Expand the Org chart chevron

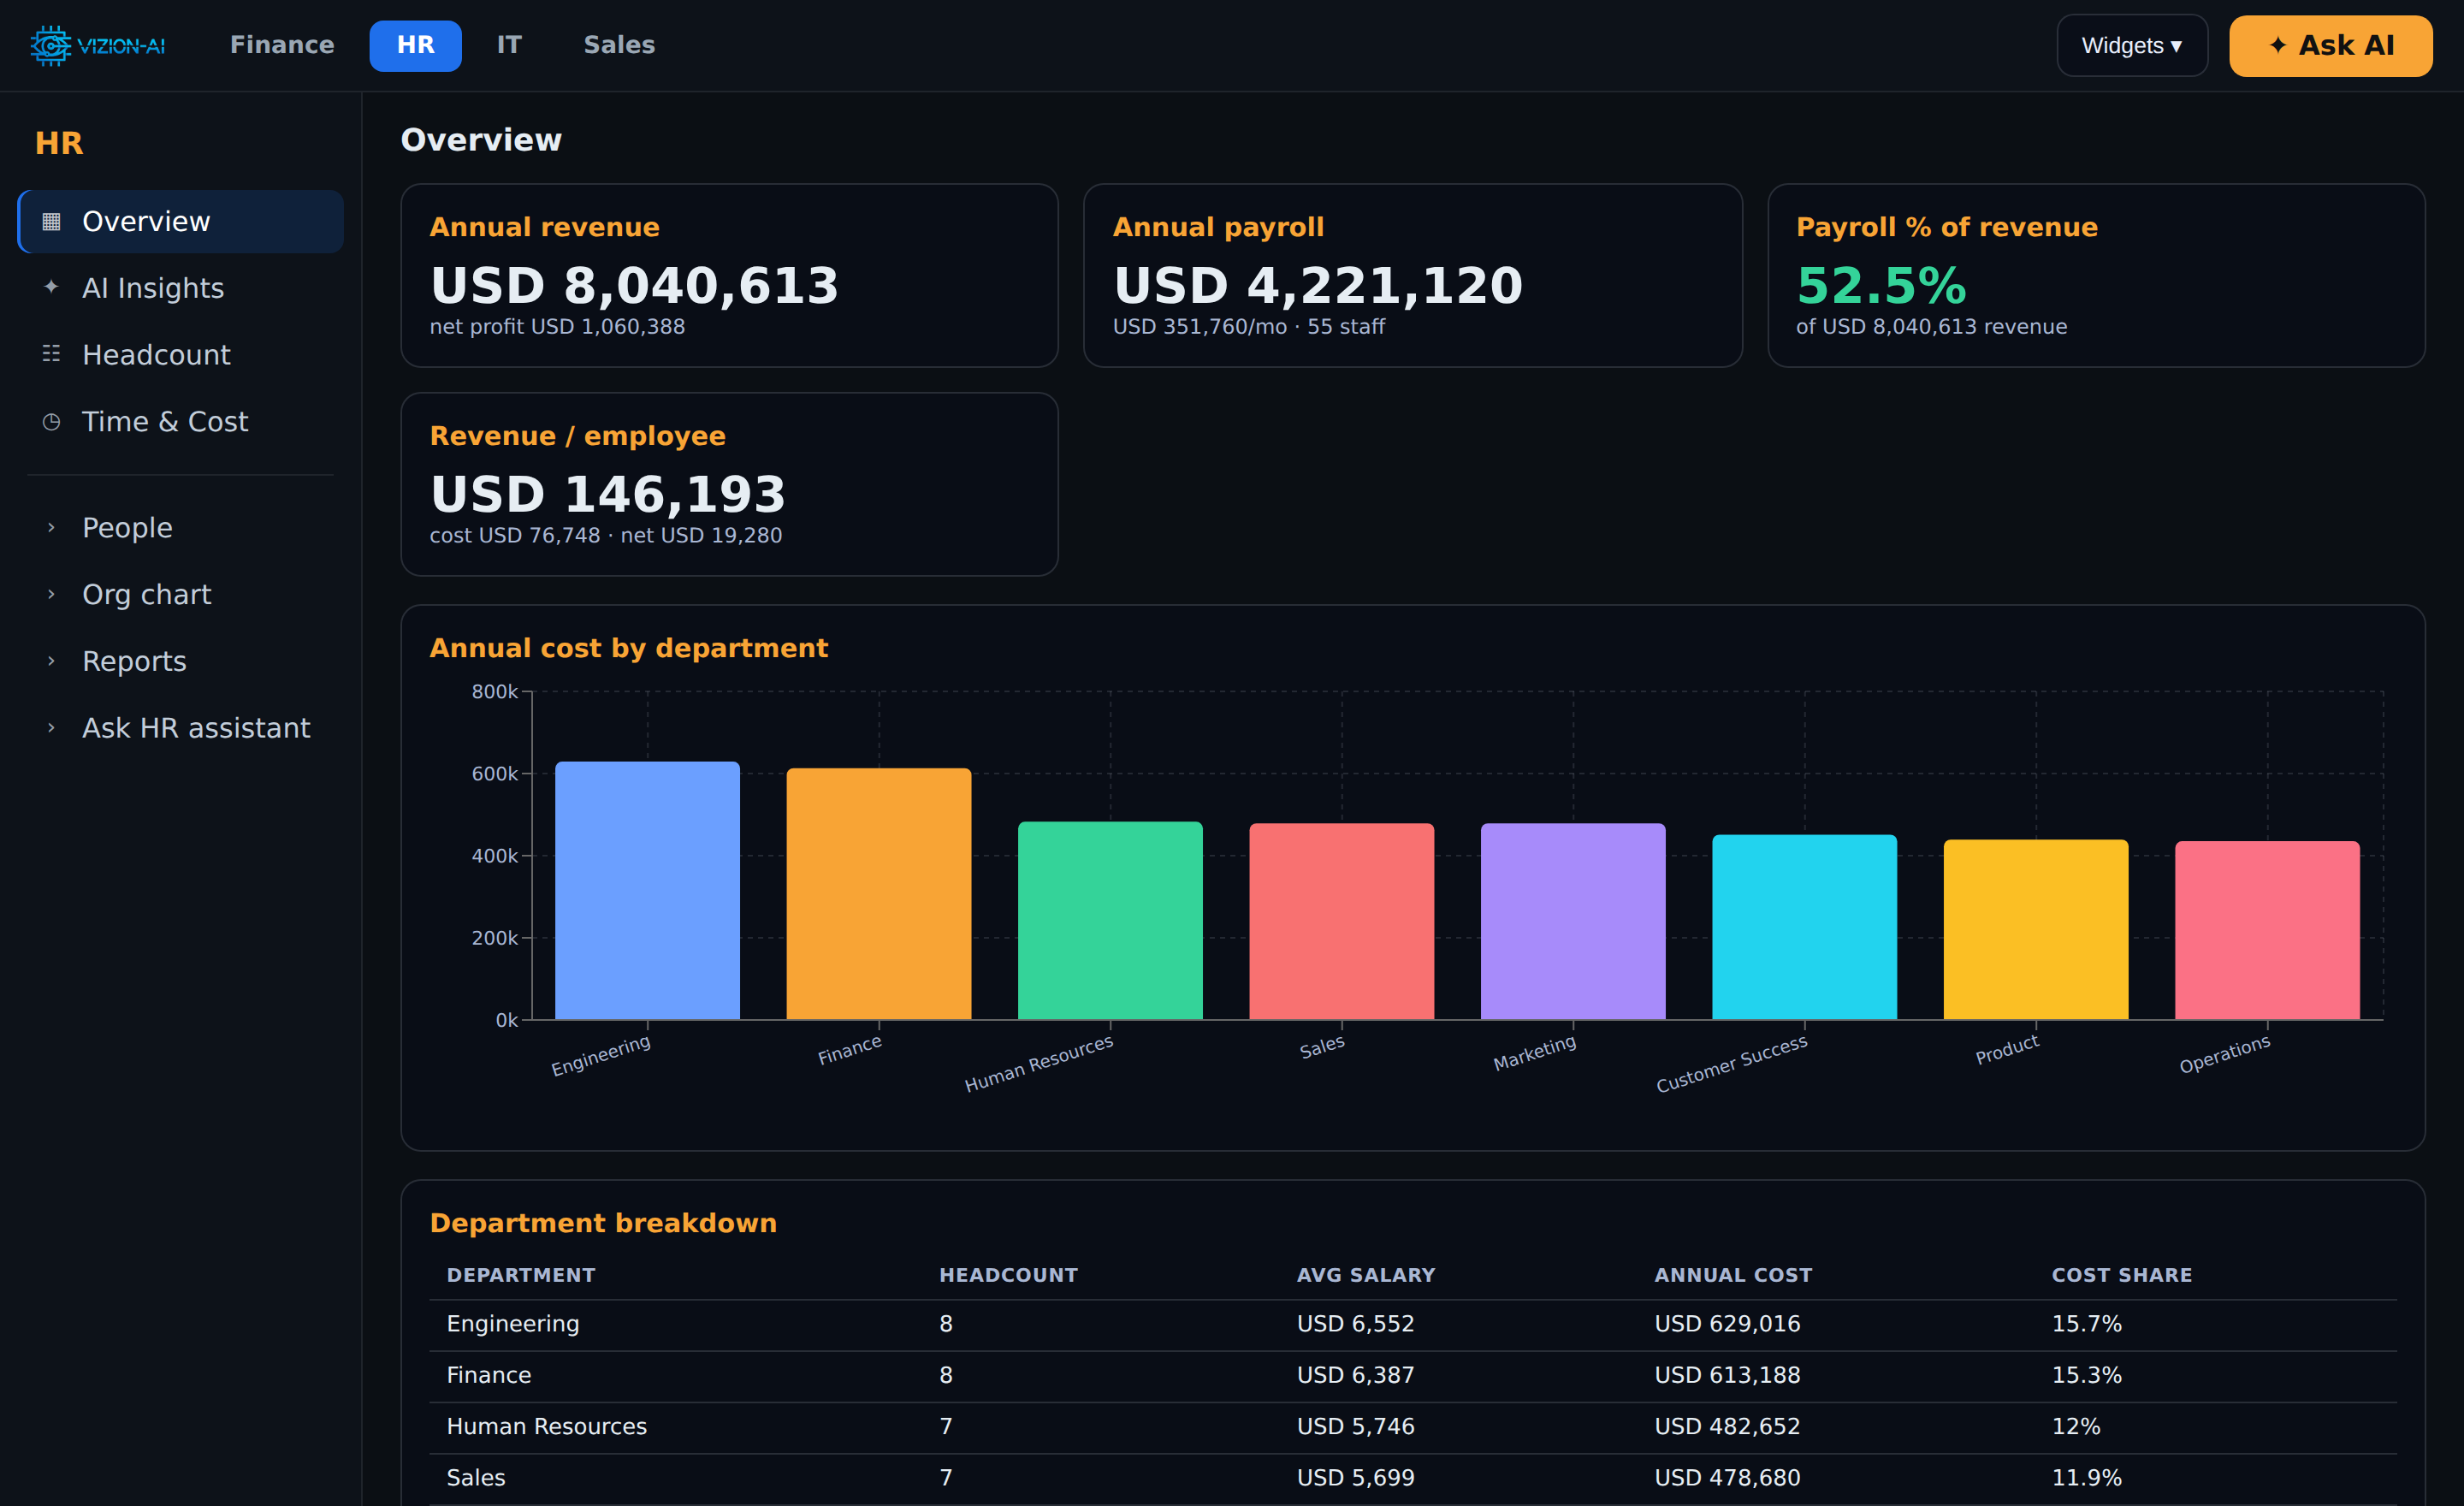pyautogui.click(x=51, y=594)
